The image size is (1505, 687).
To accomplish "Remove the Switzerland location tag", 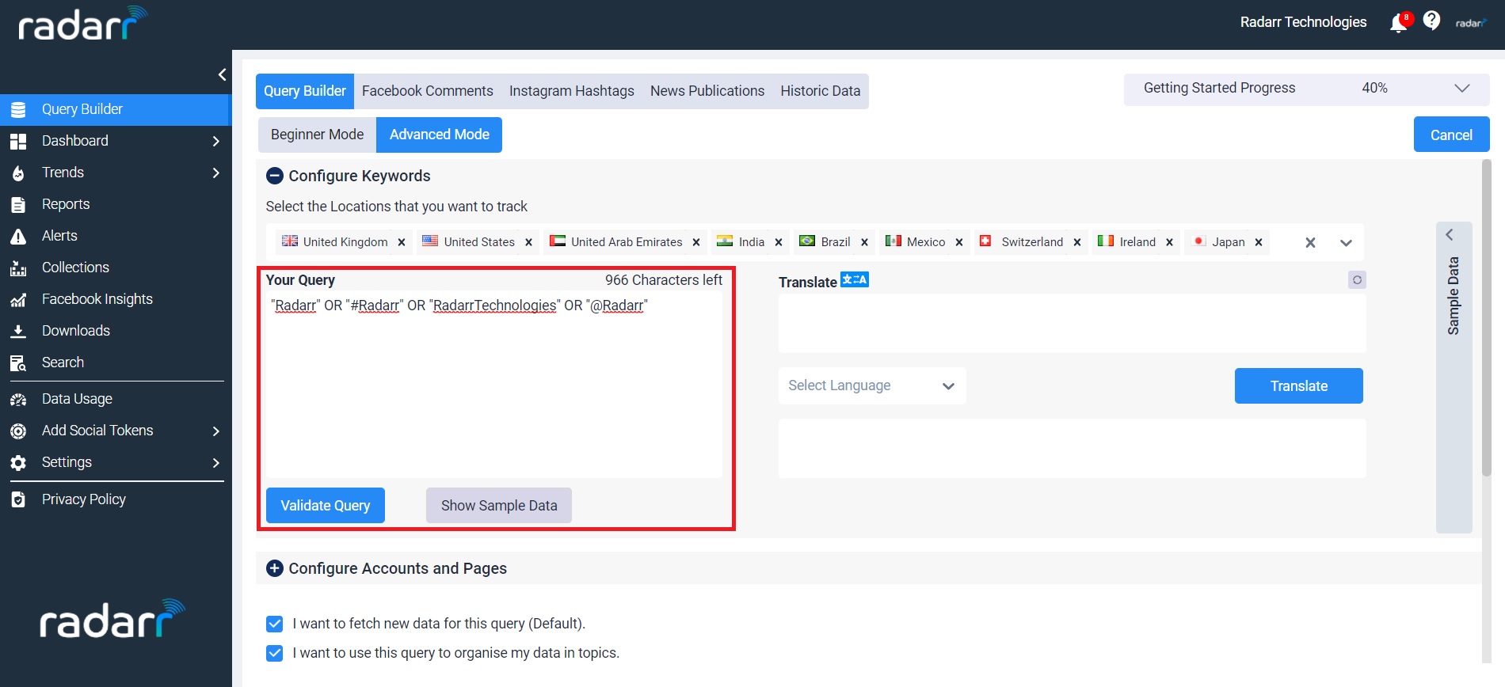I will [1077, 242].
